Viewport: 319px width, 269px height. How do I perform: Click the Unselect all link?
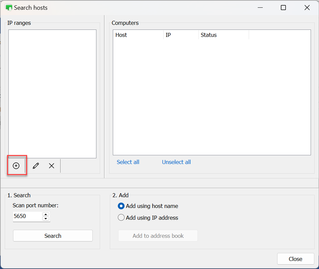176,162
